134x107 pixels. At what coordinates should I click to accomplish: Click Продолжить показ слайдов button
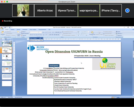tap(36, 40)
